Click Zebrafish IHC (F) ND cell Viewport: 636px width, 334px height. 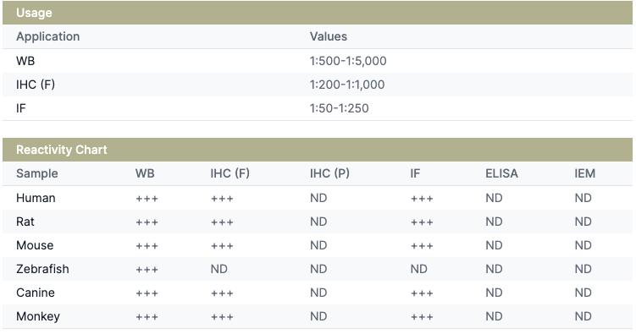point(219,269)
